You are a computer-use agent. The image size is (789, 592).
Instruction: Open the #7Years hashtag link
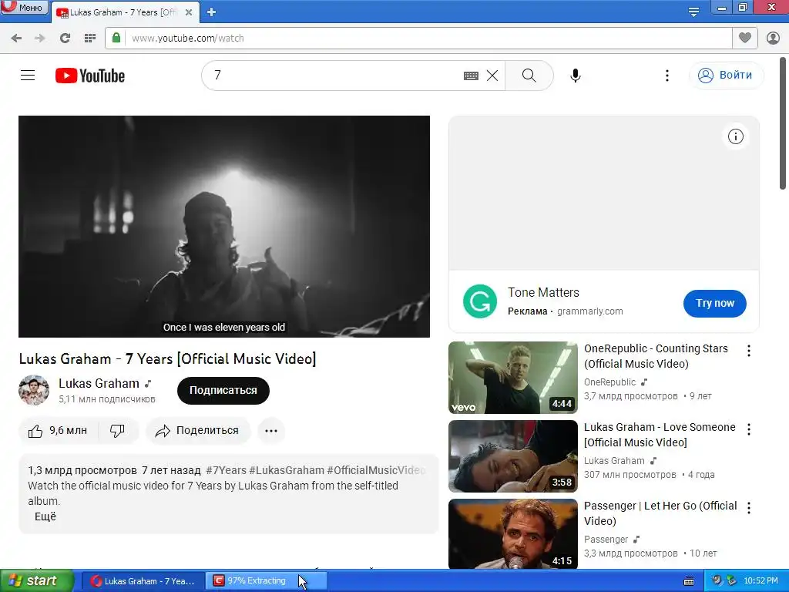tap(227, 470)
